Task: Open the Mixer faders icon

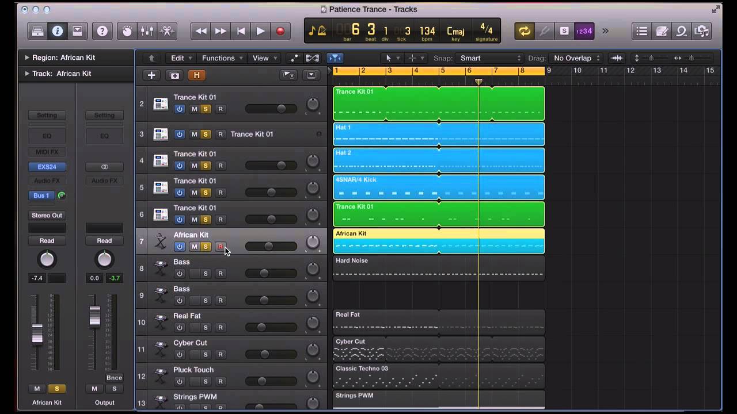Action: click(147, 31)
